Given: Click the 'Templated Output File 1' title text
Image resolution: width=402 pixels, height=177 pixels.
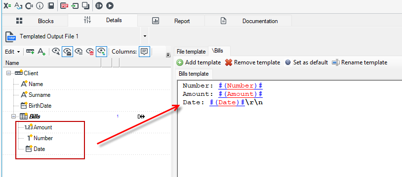Looking at the screenshot, I should 49,36.
